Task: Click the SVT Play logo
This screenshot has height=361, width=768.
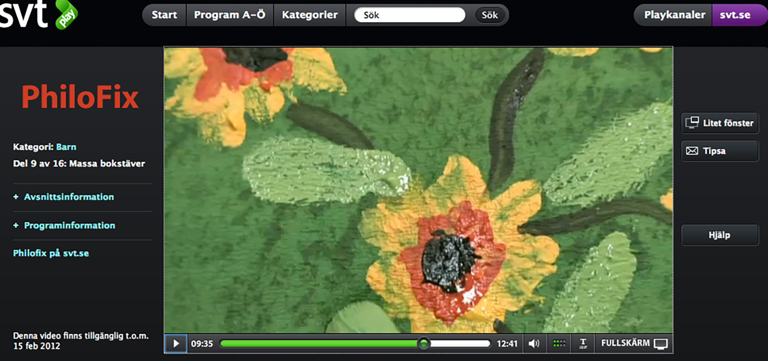Action: [x=38, y=14]
